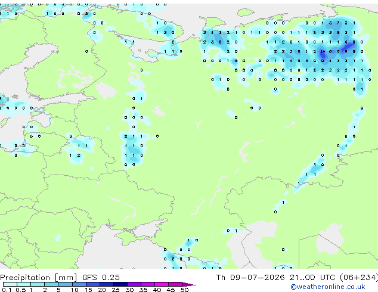Click the forecast date '09-07-2026'
The height and width of the screenshot is (292, 378).
[x=257, y=278]
